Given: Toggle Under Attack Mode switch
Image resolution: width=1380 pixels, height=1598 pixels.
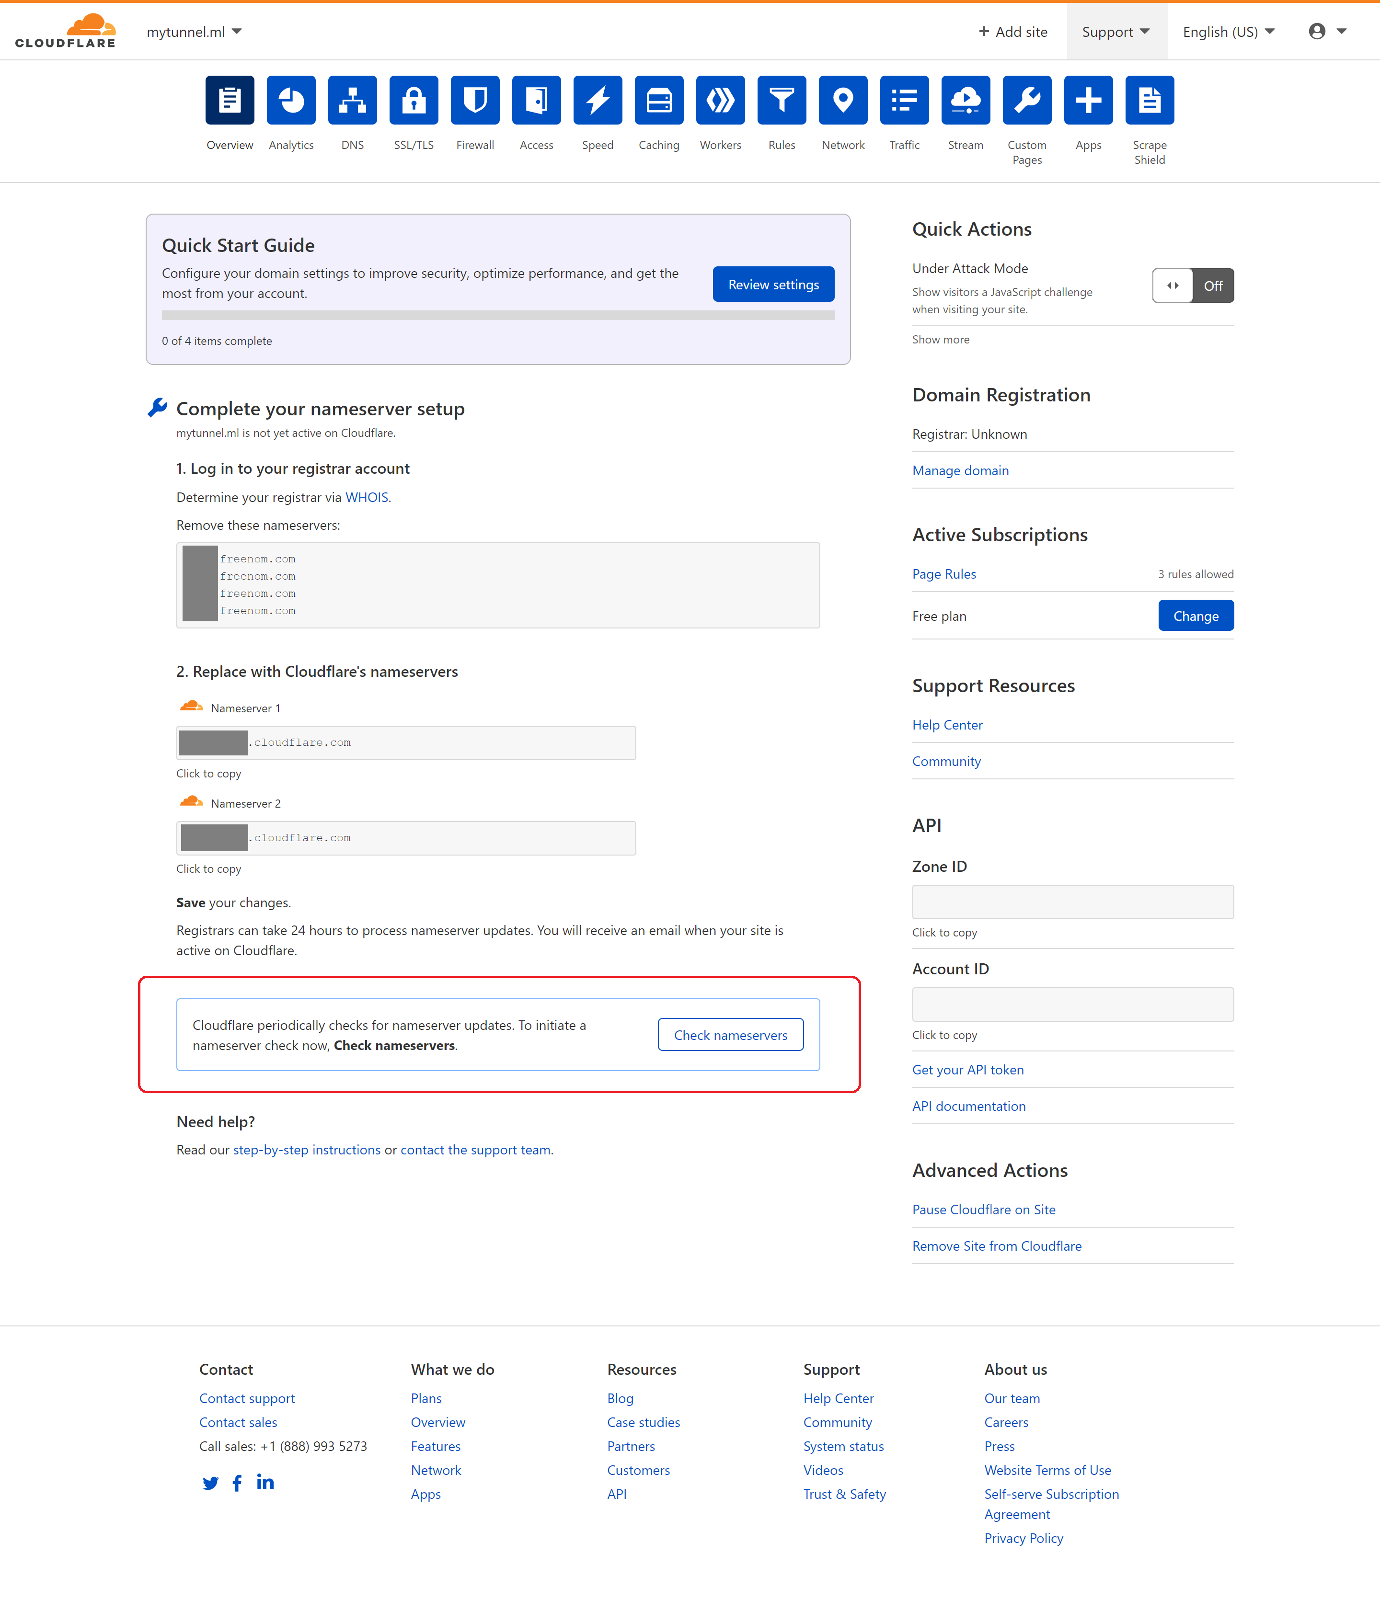Looking at the screenshot, I should click(x=1193, y=285).
